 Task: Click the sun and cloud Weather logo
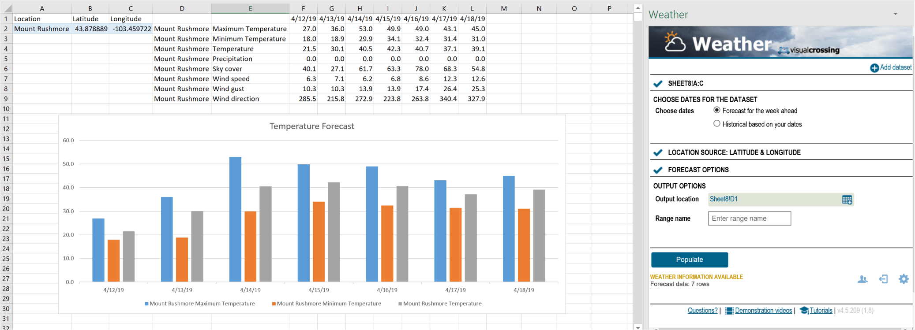[x=675, y=42]
